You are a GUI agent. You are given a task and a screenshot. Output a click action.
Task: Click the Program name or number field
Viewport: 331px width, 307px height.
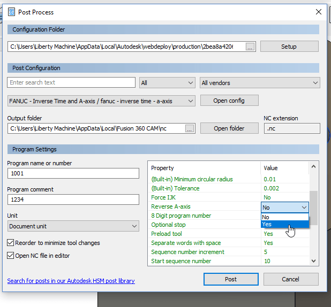click(x=73, y=173)
